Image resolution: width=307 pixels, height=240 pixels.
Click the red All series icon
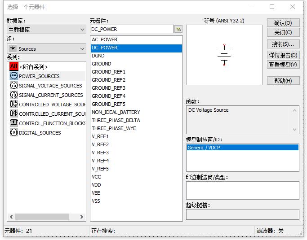(13, 66)
